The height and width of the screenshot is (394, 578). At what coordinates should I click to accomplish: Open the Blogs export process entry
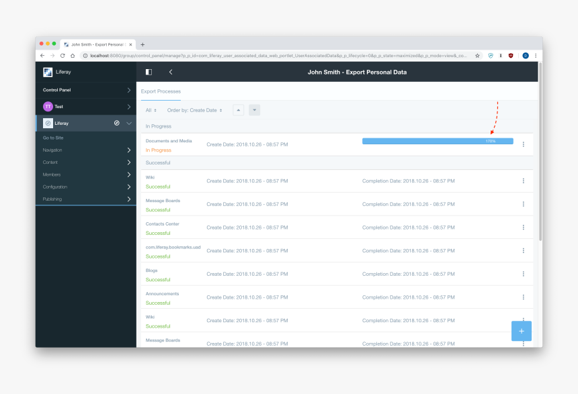point(152,270)
